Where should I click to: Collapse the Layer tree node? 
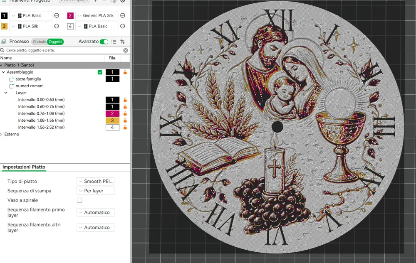click(6, 93)
